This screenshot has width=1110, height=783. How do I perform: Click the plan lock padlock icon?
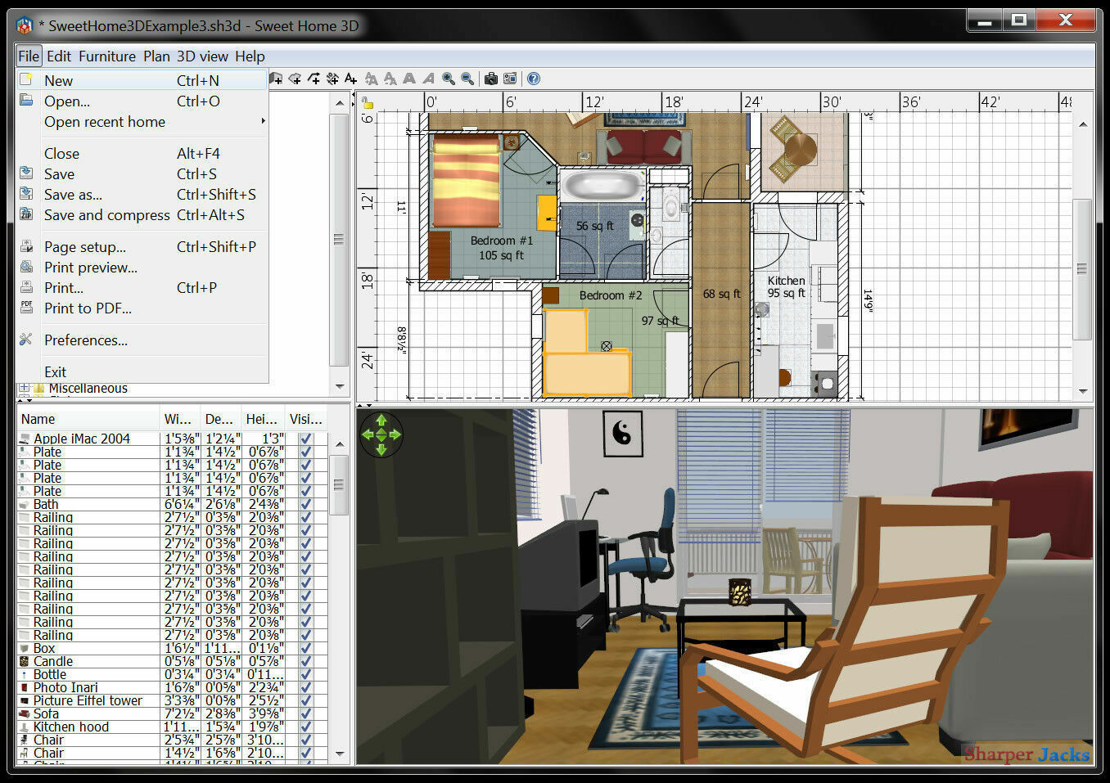(x=368, y=103)
